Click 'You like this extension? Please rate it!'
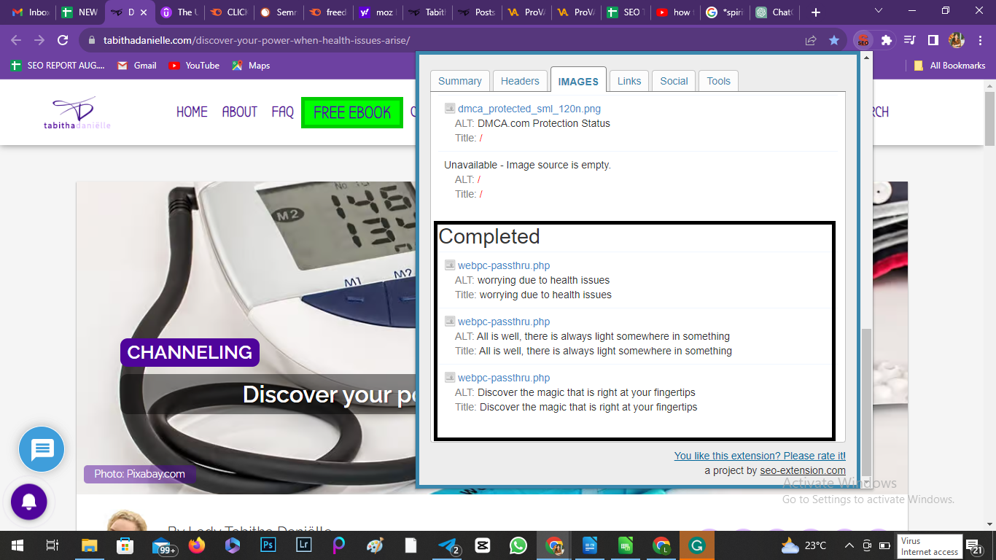Screen dimensions: 996x560 [760, 456]
